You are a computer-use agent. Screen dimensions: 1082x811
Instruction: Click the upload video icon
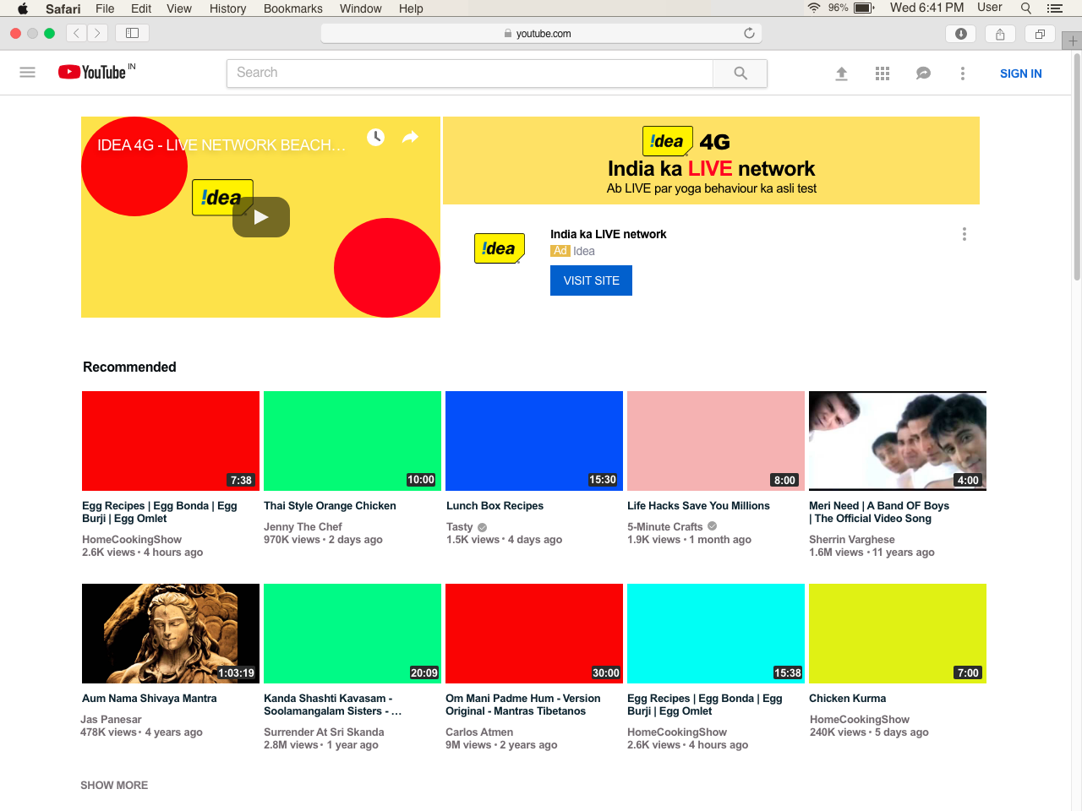tap(841, 73)
